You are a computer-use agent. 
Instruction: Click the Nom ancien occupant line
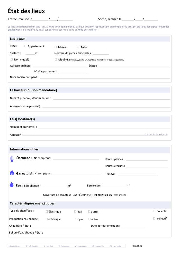click(105, 77)
